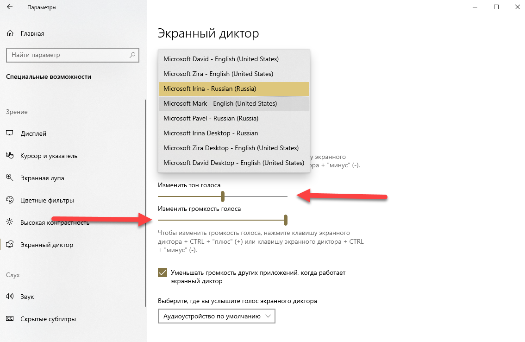
Task: Open Аудиоустройство по умолчанию dropdown
Action: click(216, 316)
